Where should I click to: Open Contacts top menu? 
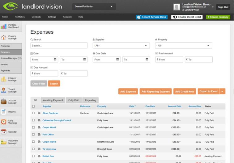[x=36, y=17]
